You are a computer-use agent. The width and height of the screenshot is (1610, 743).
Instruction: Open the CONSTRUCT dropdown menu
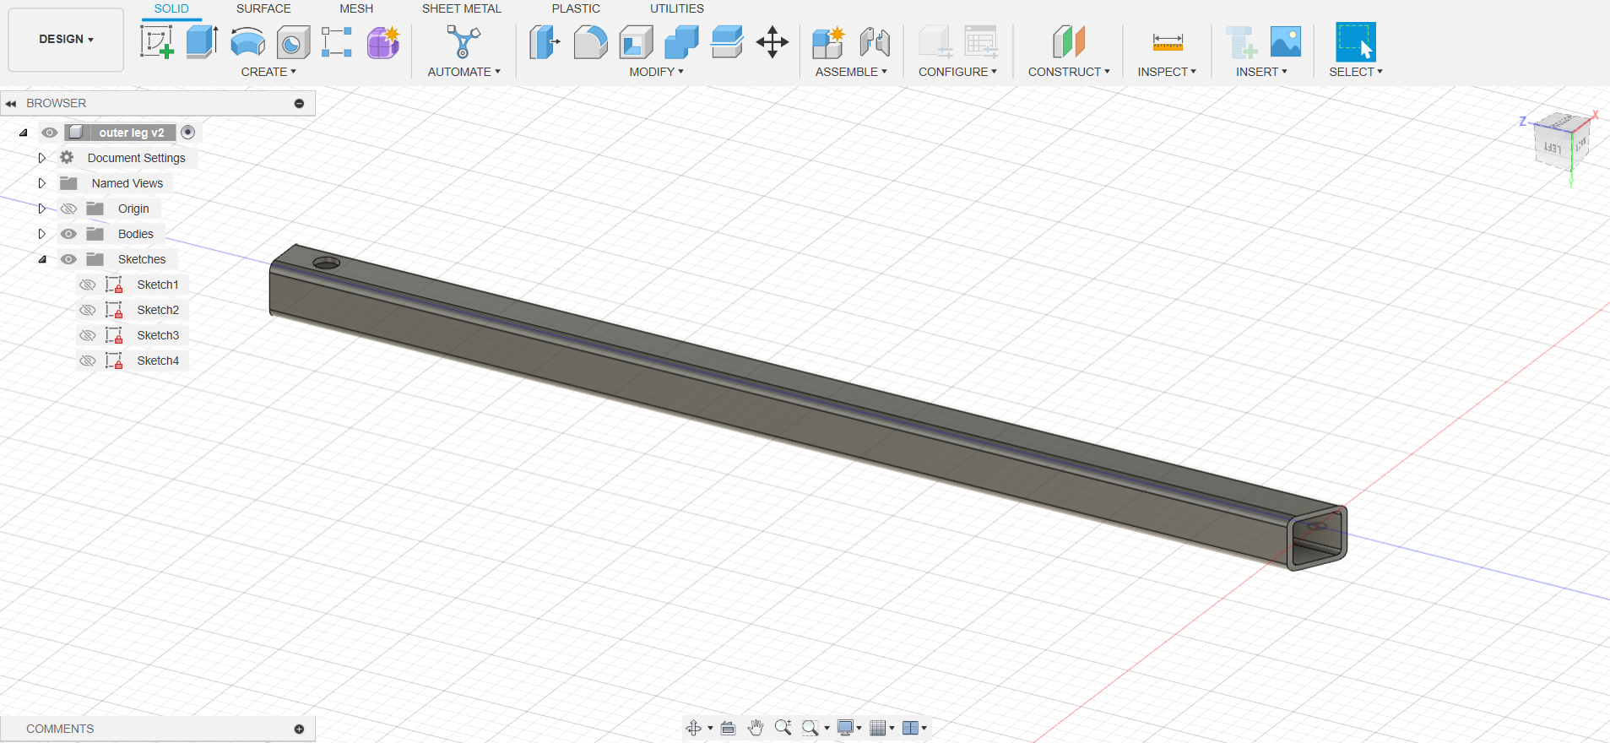click(x=1069, y=72)
